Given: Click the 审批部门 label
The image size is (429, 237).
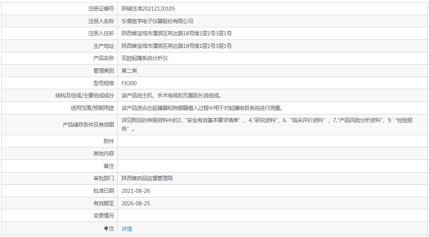Looking at the screenshot, I should click(103, 179).
